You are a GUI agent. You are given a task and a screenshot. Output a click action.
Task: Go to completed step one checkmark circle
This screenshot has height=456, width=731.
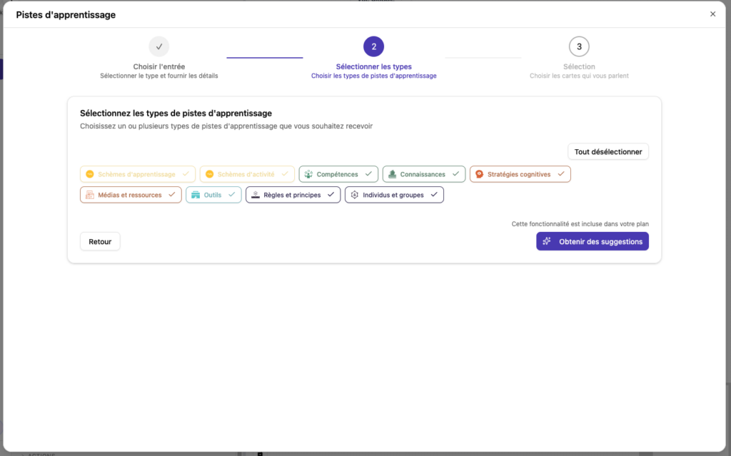coord(159,46)
